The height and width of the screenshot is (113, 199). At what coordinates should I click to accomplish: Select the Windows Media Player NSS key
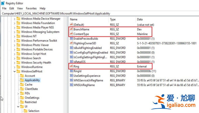click(37, 27)
